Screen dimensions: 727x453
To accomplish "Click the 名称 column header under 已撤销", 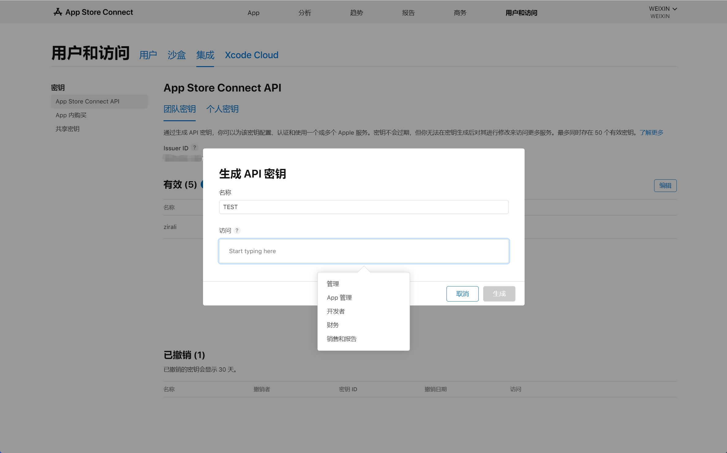I will tap(169, 389).
